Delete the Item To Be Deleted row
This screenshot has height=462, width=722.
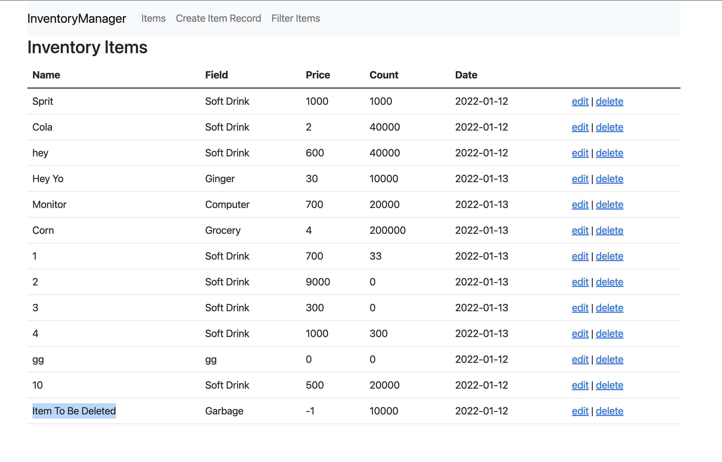(x=609, y=411)
